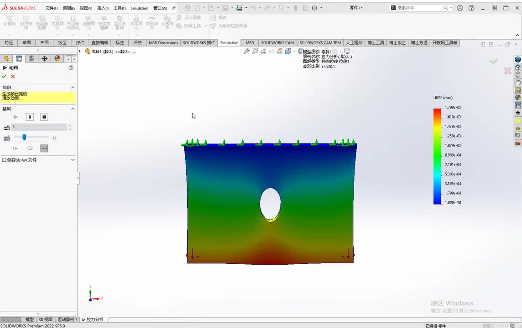Stop the animation playback
The height and width of the screenshot is (328, 522).
(x=44, y=117)
